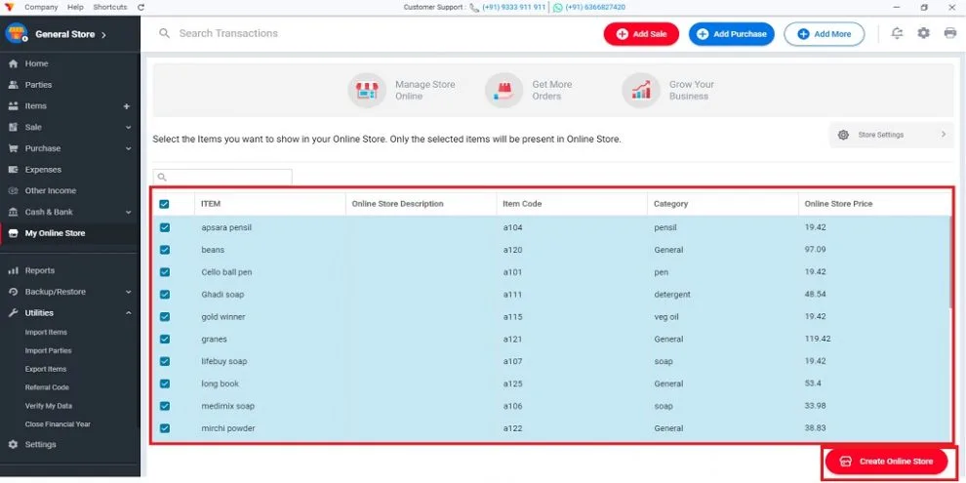Open Verify My Data in sidebar
Viewport: 966px width, 483px height.
tap(49, 406)
